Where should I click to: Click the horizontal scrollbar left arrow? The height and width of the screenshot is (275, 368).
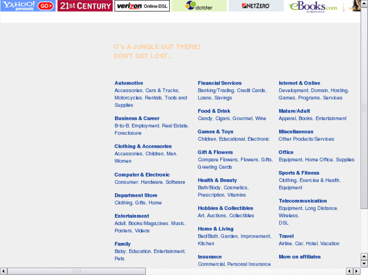tap(3, 271)
